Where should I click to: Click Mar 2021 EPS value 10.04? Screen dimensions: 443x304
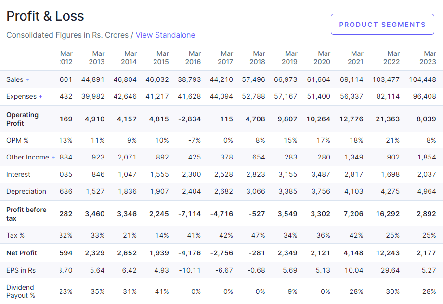click(x=354, y=270)
